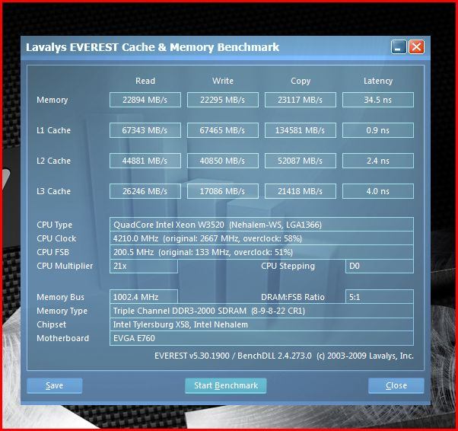Click the Chipset field Intel Tylersburg X58

262,324
